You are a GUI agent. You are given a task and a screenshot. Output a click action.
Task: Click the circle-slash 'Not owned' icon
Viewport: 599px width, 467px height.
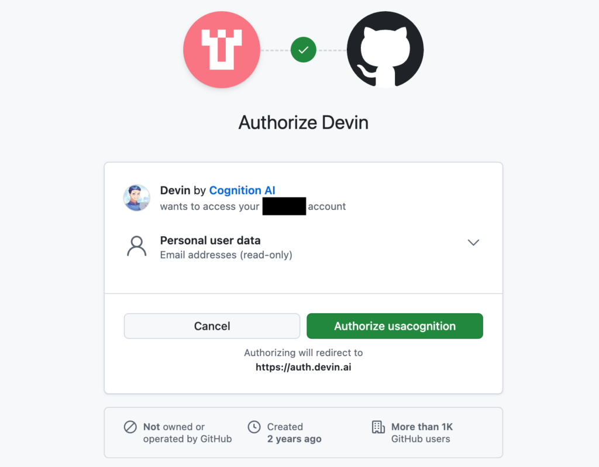[130, 427]
